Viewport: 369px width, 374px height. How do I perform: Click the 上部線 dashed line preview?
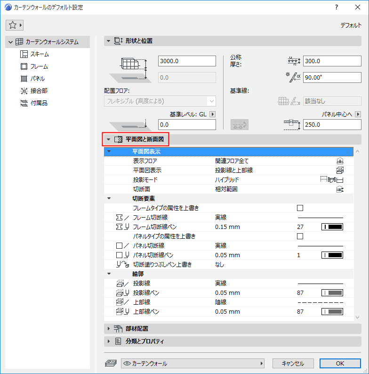(x=321, y=302)
